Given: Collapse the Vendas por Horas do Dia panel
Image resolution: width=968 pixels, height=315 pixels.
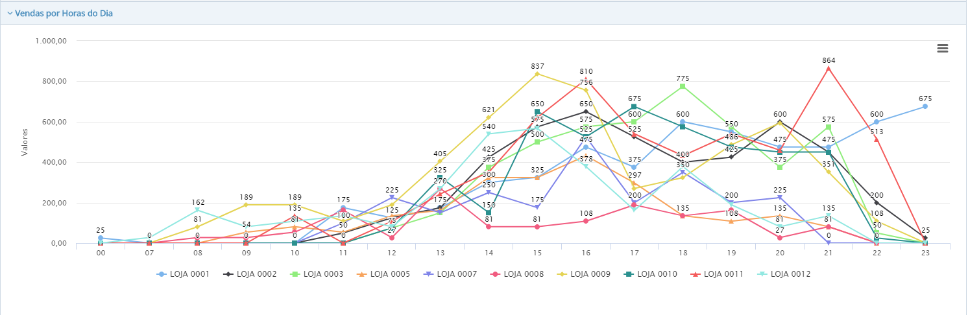Looking at the screenshot, I should tap(10, 13).
